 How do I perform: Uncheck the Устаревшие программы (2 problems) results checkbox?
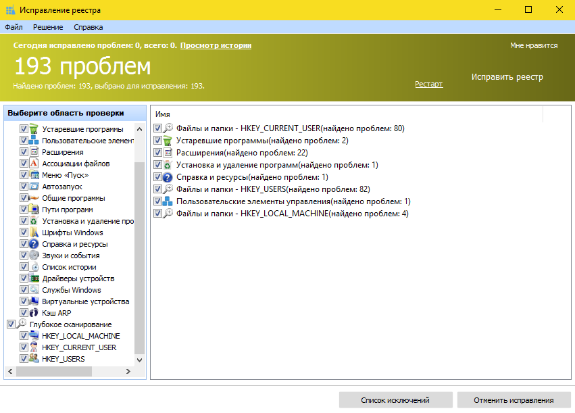point(157,141)
